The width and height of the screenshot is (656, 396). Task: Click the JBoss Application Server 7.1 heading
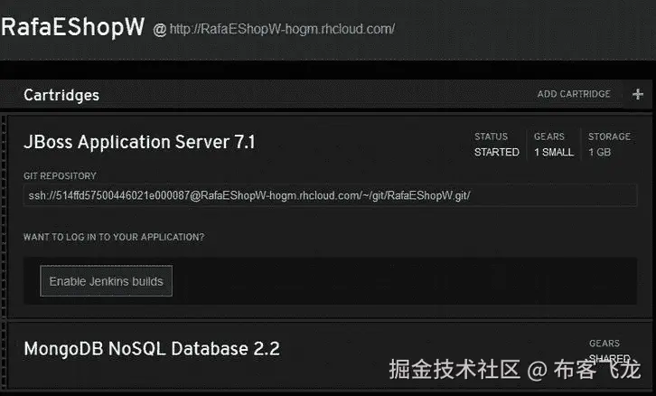pyautogui.click(x=139, y=142)
